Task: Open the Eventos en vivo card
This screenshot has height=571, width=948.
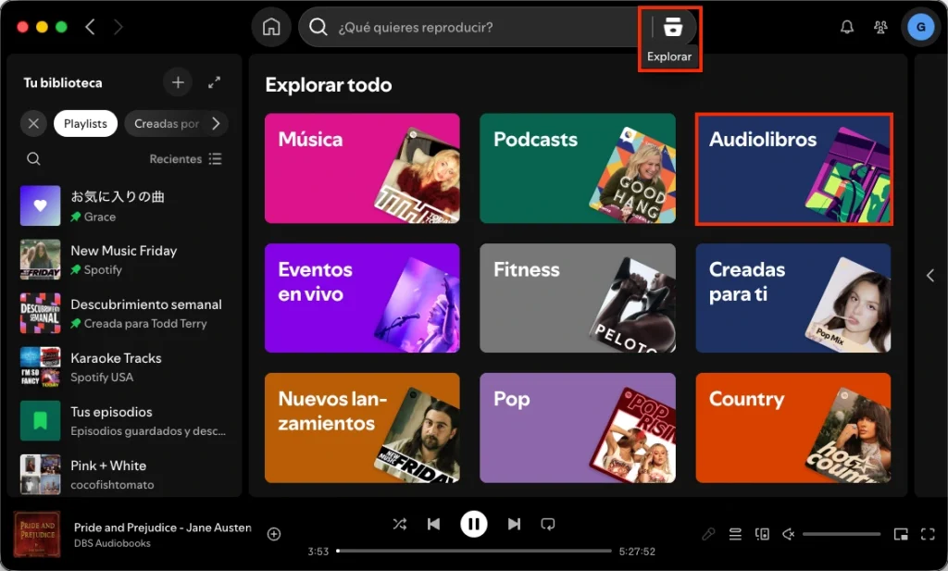Action: 362,298
